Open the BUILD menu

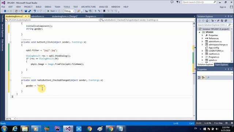click(38, 7)
